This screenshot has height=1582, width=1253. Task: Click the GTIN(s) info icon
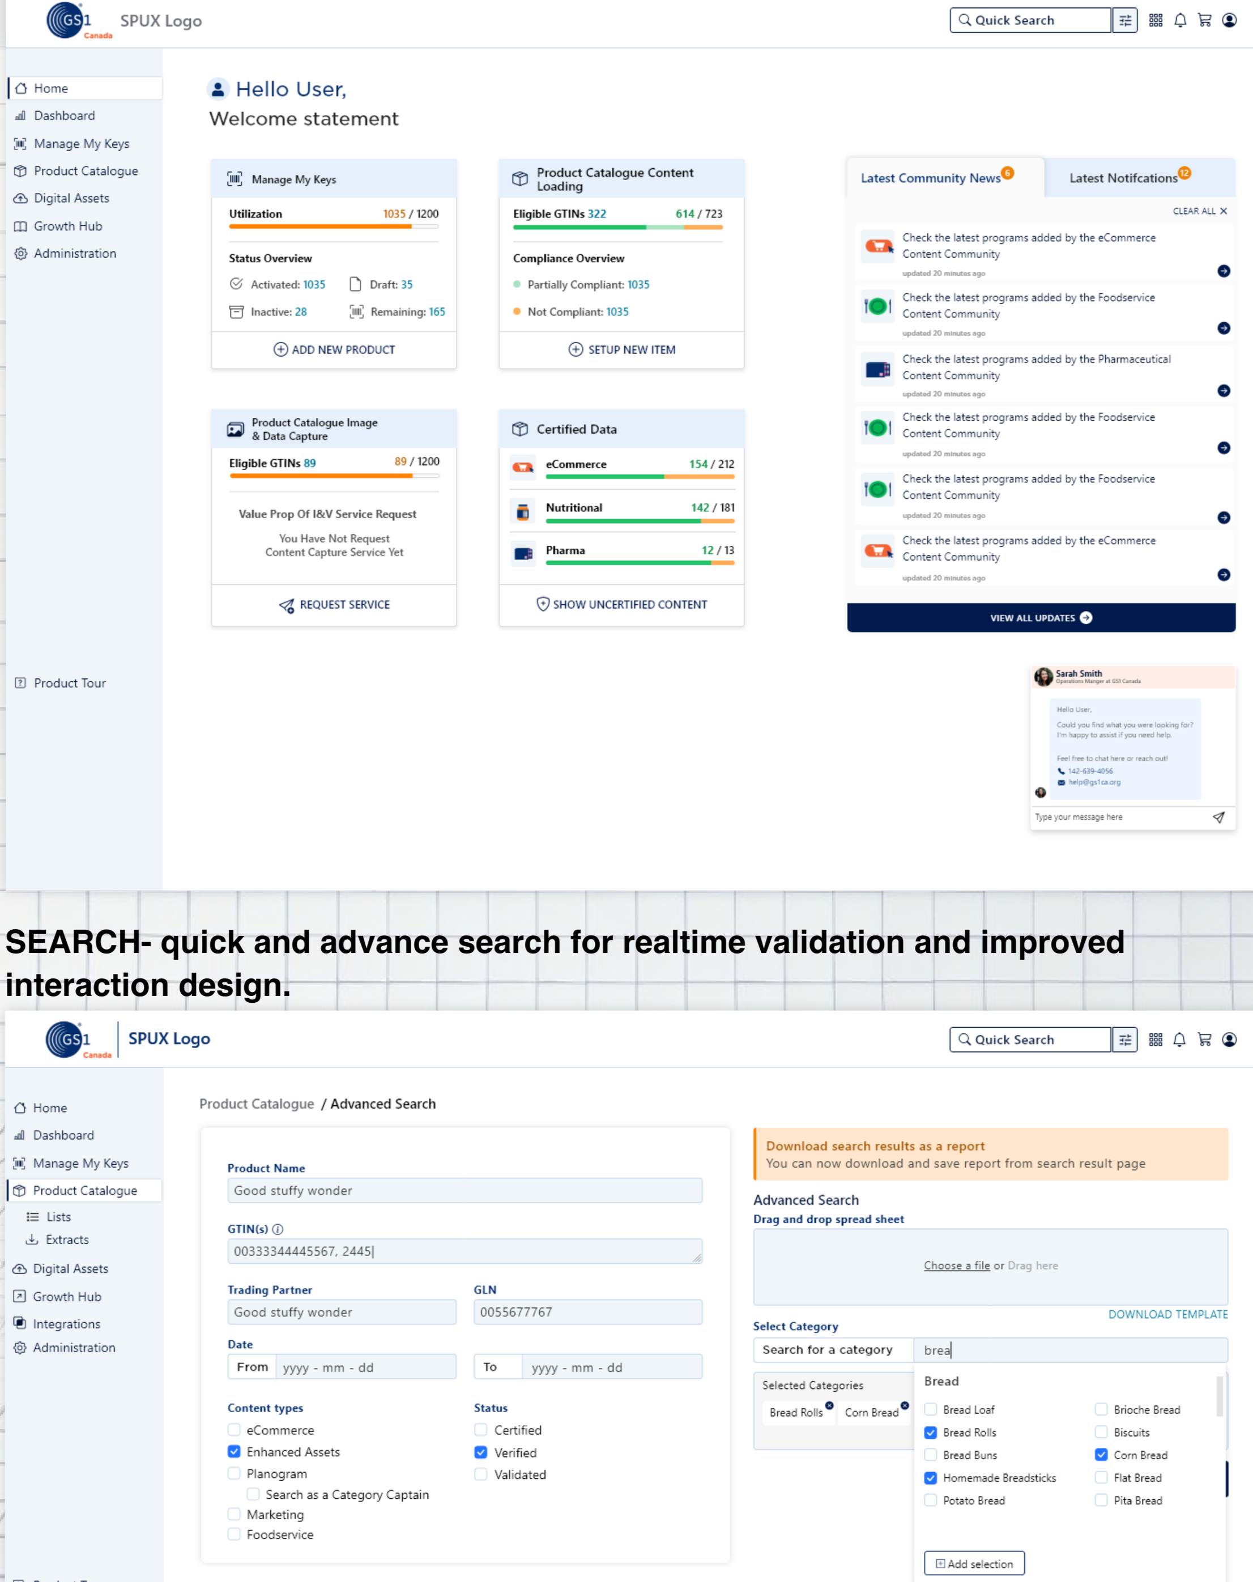(x=278, y=1229)
